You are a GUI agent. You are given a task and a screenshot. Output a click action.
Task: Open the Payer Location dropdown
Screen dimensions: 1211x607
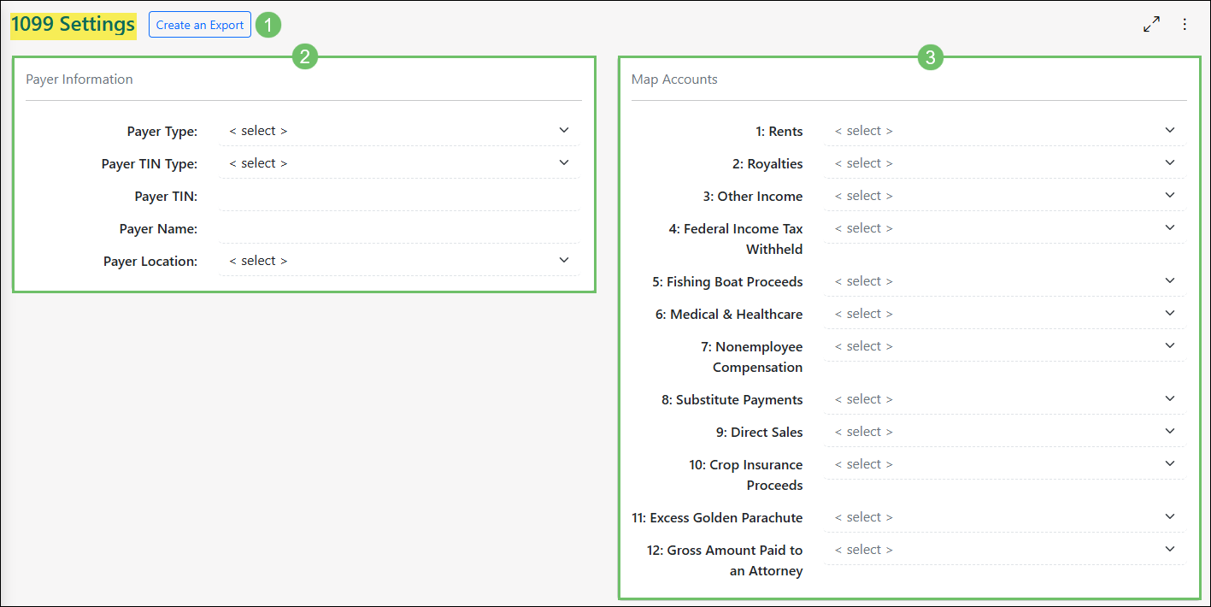[x=399, y=261]
